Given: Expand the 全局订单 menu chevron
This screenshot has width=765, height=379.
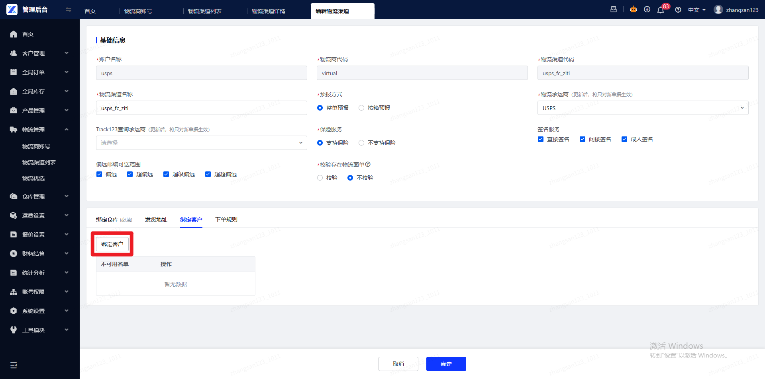Looking at the screenshot, I should 67,72.
